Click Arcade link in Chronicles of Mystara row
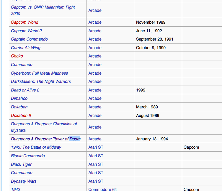Screen dimensions: 222x191 pos(95,127)
